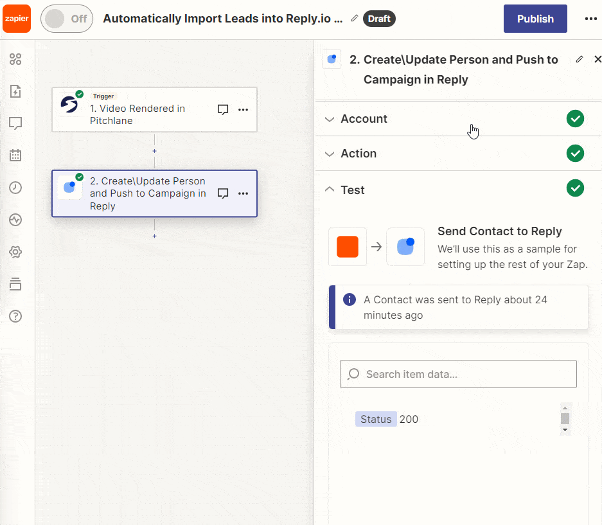Image resolution: width=602 pixels, height=525 pixels.
Task: Open the Zapier home logo
Action: point(17,19)
